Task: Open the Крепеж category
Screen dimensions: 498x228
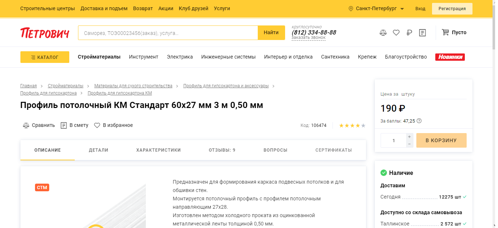Action: (x=367, y=57)
